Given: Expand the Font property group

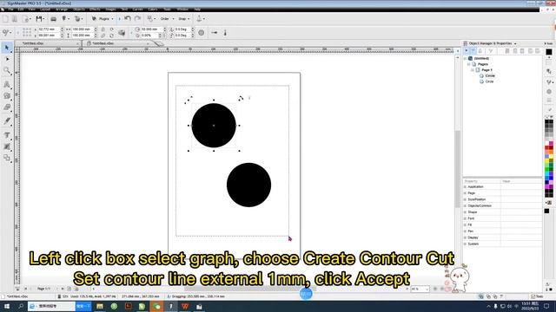Looking at the screenshot, I should coord(466,218).
